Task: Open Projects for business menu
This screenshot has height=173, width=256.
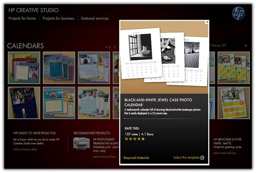Action: 58,18
